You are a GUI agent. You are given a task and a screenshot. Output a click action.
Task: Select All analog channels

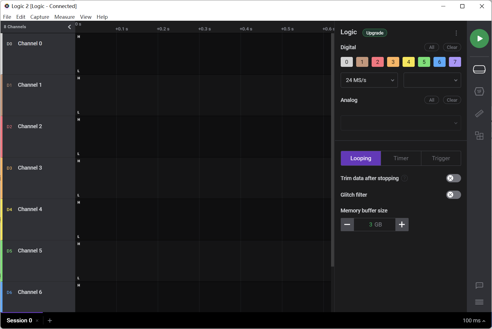pyautogui.click(x=432, y=100)
